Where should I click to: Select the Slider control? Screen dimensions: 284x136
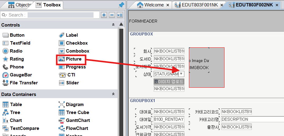coord(69,83)
